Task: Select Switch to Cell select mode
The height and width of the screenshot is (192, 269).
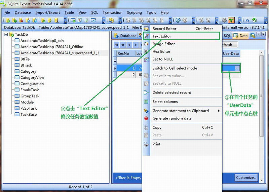Action: 175,68
